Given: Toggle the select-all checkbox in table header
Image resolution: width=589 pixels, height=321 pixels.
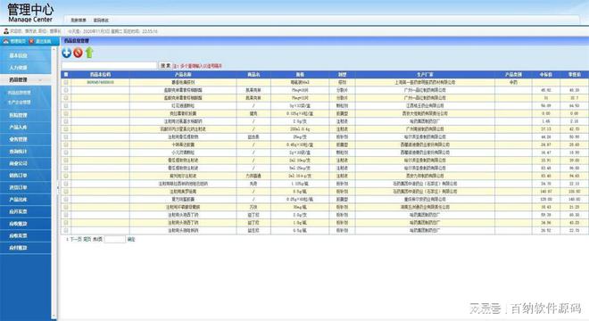Looking at the screenshot, I should (66, 74).
